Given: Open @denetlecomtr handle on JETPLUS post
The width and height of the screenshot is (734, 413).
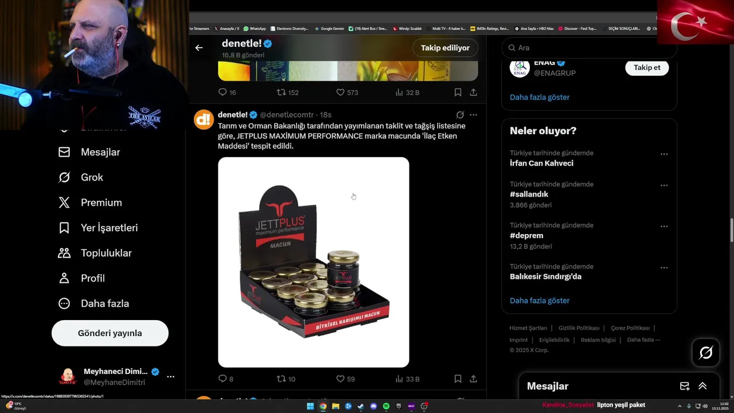Looking at the screenshot, I should click(x=287, y=115).
